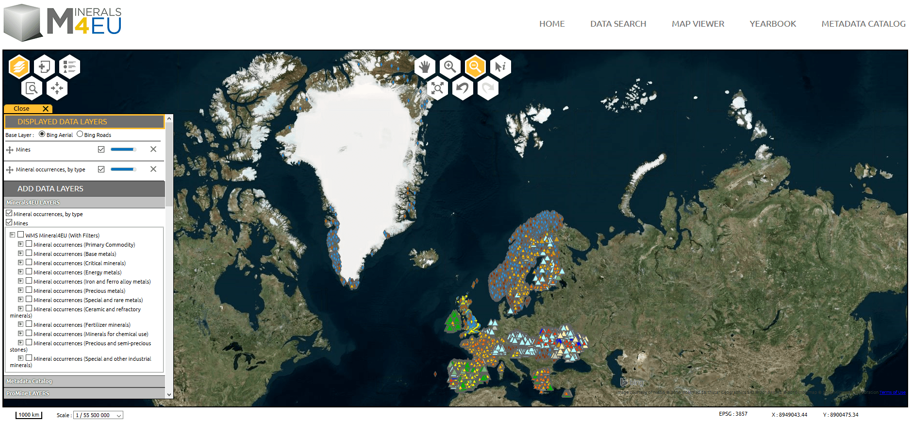The width and height of the screenshot is (912, 421).
Task: Select the Bing Aerial base layer
Action: click(x=42, y=134)
